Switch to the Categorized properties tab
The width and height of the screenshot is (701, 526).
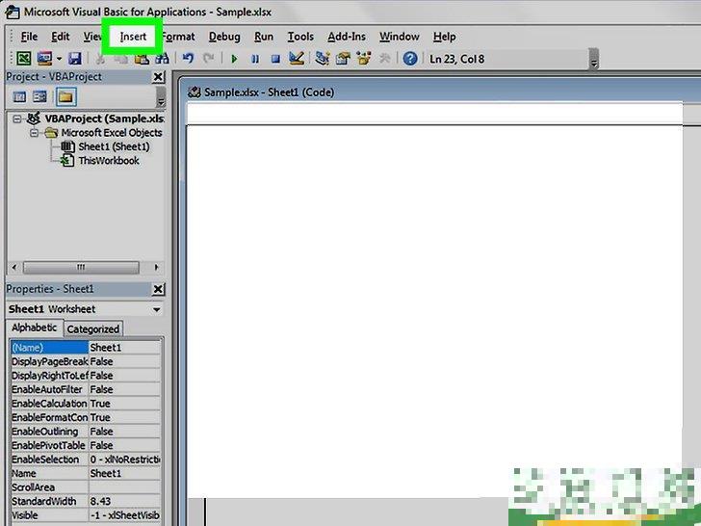(x=92, y=329)
